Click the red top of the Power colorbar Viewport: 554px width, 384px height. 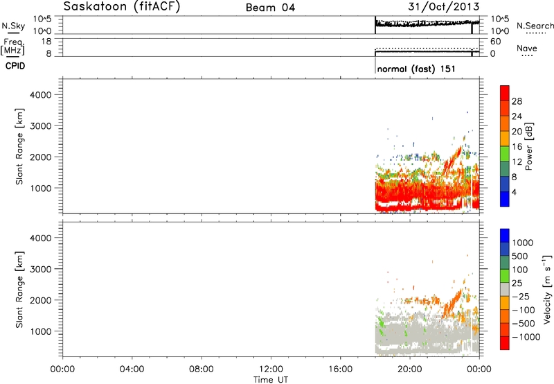[505, 92]
